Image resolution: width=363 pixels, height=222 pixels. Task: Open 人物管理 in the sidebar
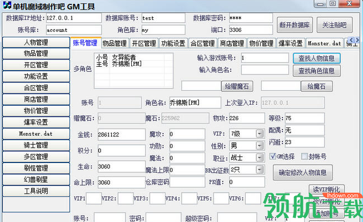tap(36, 42)
